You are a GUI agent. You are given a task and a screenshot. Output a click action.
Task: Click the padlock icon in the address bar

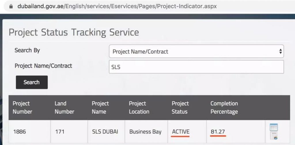[11, 6]
